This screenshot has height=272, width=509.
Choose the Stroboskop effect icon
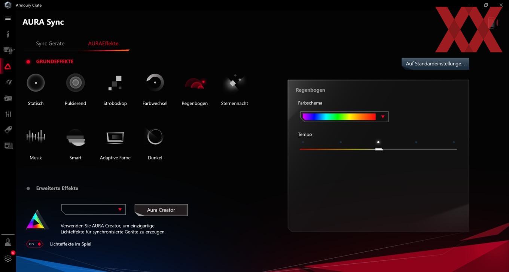tap(115, 83)
